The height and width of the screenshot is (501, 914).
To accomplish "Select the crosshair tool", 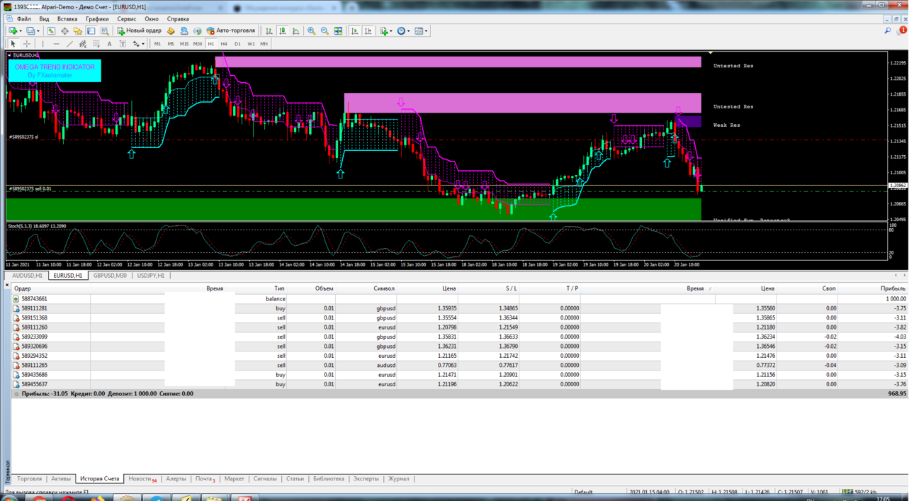I will tap(27, 44).
